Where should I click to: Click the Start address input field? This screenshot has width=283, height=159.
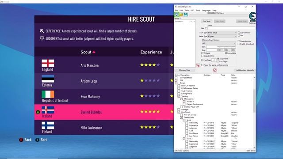click(221, 47)
